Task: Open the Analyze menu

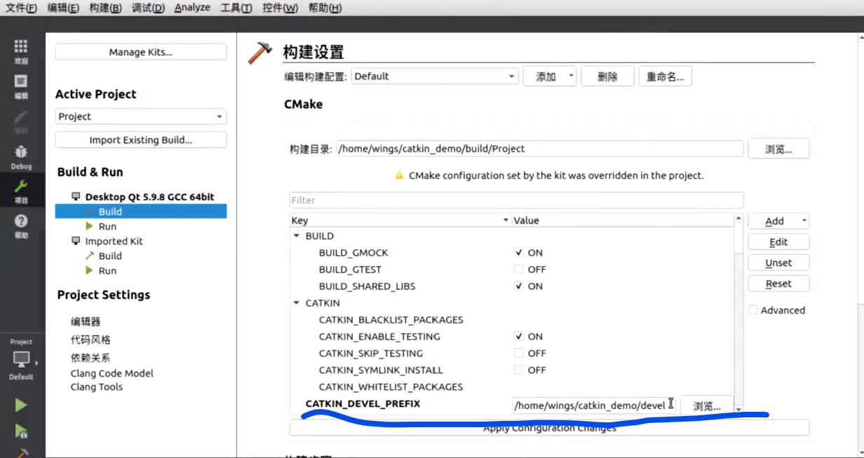Action: 191,8
